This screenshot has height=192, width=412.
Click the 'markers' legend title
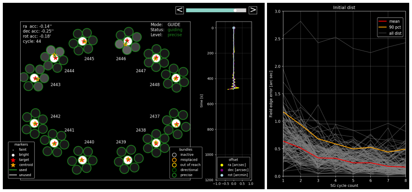(x=21, y=144)
